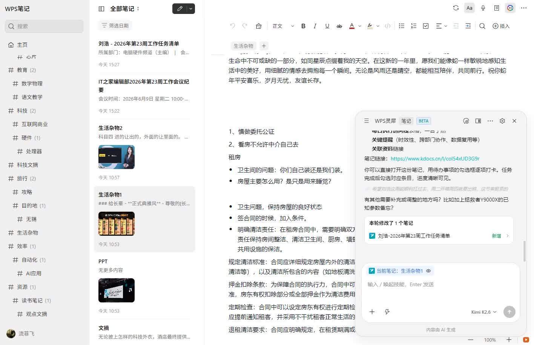Image resolution: width=534 pixels, height=345 pixels.
Task: Expand the font color dropdown arrow
Action: point(360,26)
